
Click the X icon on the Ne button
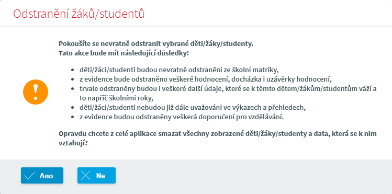pyautogui.click(x=86, y=176)
